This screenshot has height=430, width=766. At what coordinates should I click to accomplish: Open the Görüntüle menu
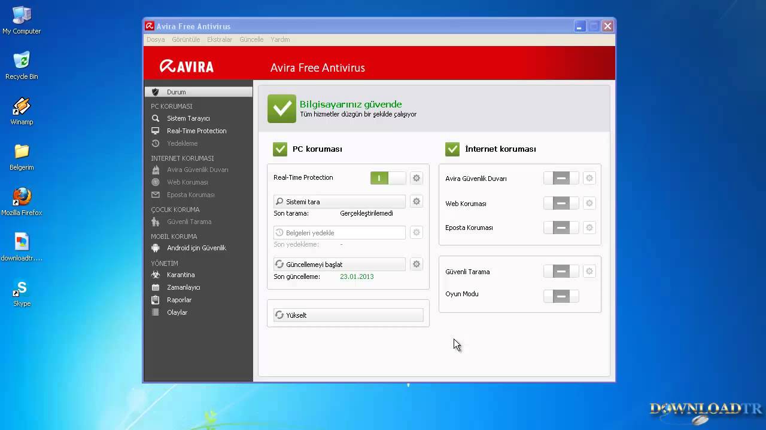[186, 39]
